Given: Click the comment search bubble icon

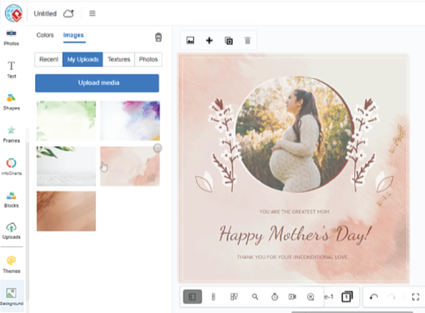Looking at the screenshot, I should point(311,297).
